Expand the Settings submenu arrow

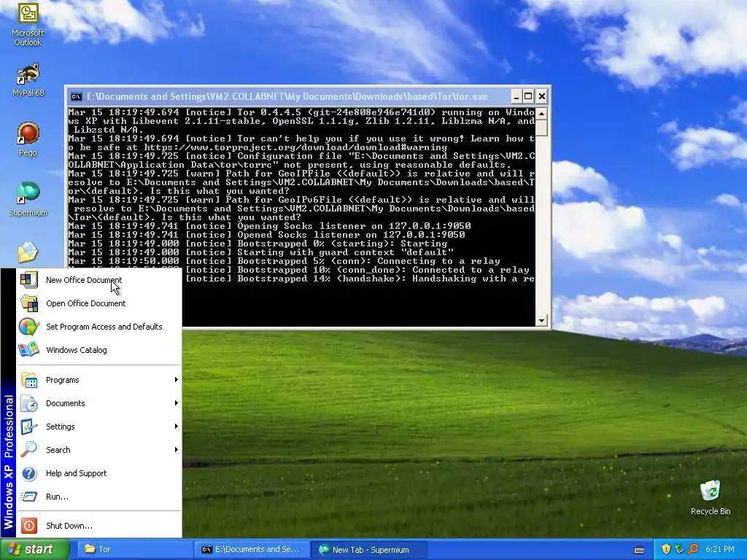pos(177,426)
